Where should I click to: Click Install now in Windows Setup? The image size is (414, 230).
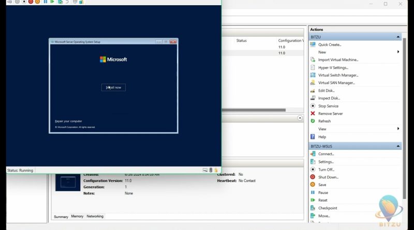coord(113,87)
